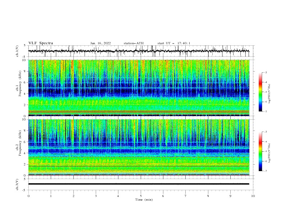Click the "-7" tick on lower color bar
285x220 pixels.
266,171
